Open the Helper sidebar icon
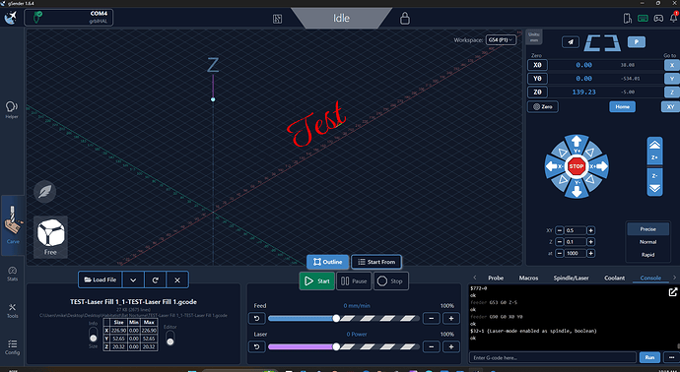The height and width of the screenshot is (372, 680). click(x=12, y=109)
